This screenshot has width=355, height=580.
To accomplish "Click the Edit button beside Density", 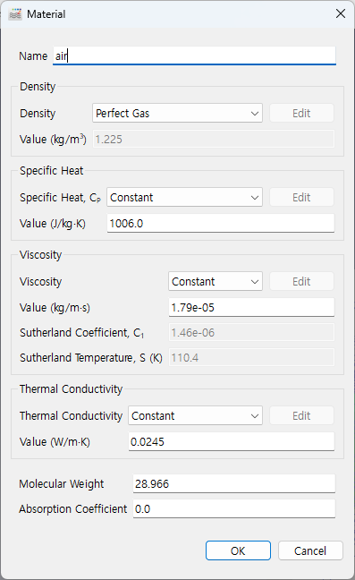I will point(301,113).
